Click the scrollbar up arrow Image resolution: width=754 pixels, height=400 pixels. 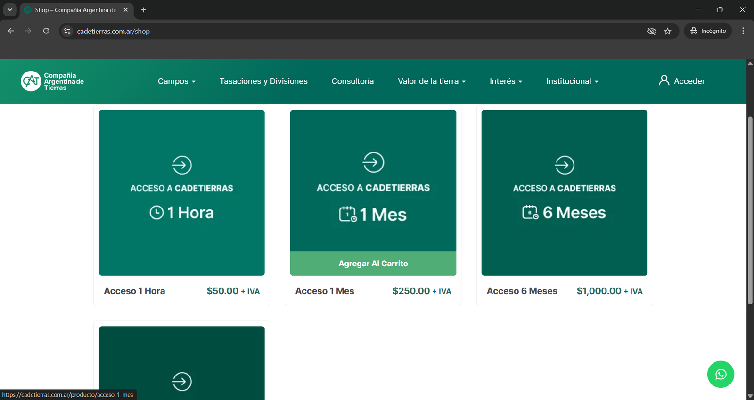(750, 63)
